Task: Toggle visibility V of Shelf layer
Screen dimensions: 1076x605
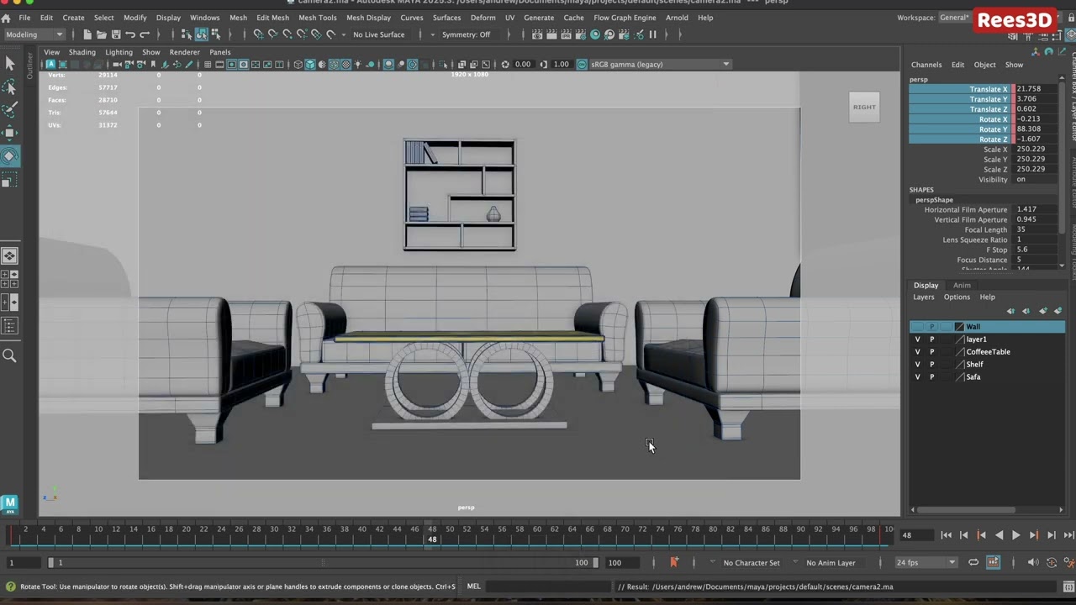Action: coord(917,365)
